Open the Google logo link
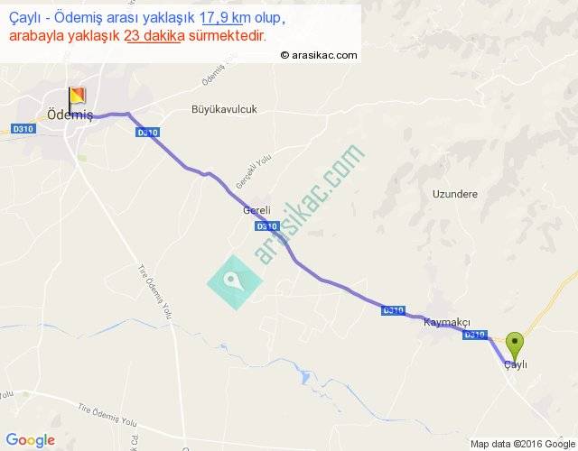The height and width of the screenshot is (451, 578). [31, 440]
